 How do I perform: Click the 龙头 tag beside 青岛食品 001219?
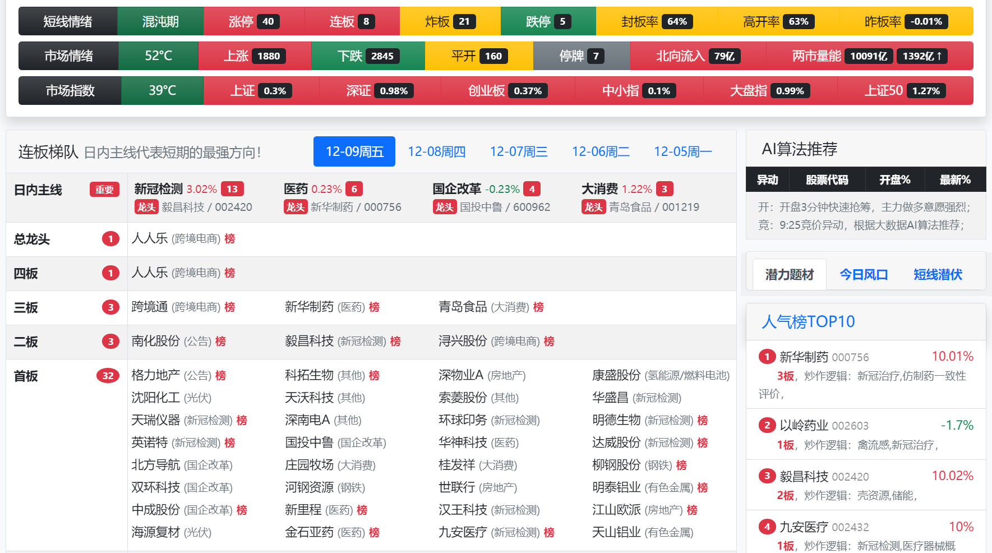(x=593, y=207)
